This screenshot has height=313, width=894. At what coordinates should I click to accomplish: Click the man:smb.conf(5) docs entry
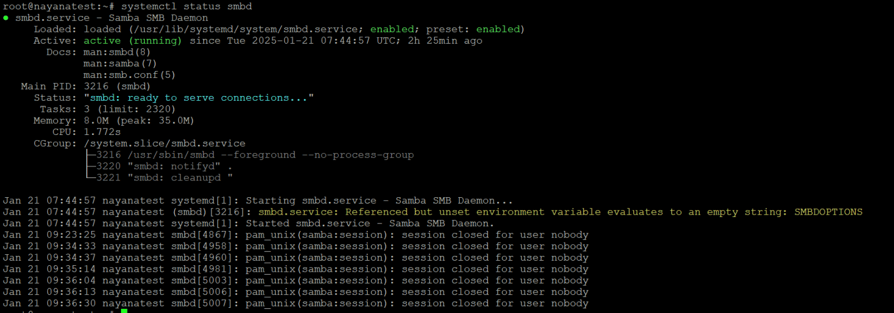coord(130,75)
